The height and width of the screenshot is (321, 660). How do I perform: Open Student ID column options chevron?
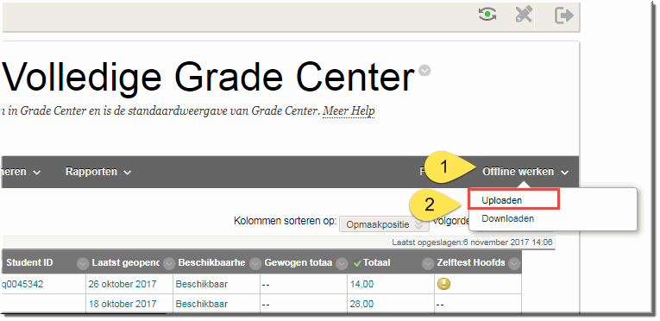[x=83, y=263]
